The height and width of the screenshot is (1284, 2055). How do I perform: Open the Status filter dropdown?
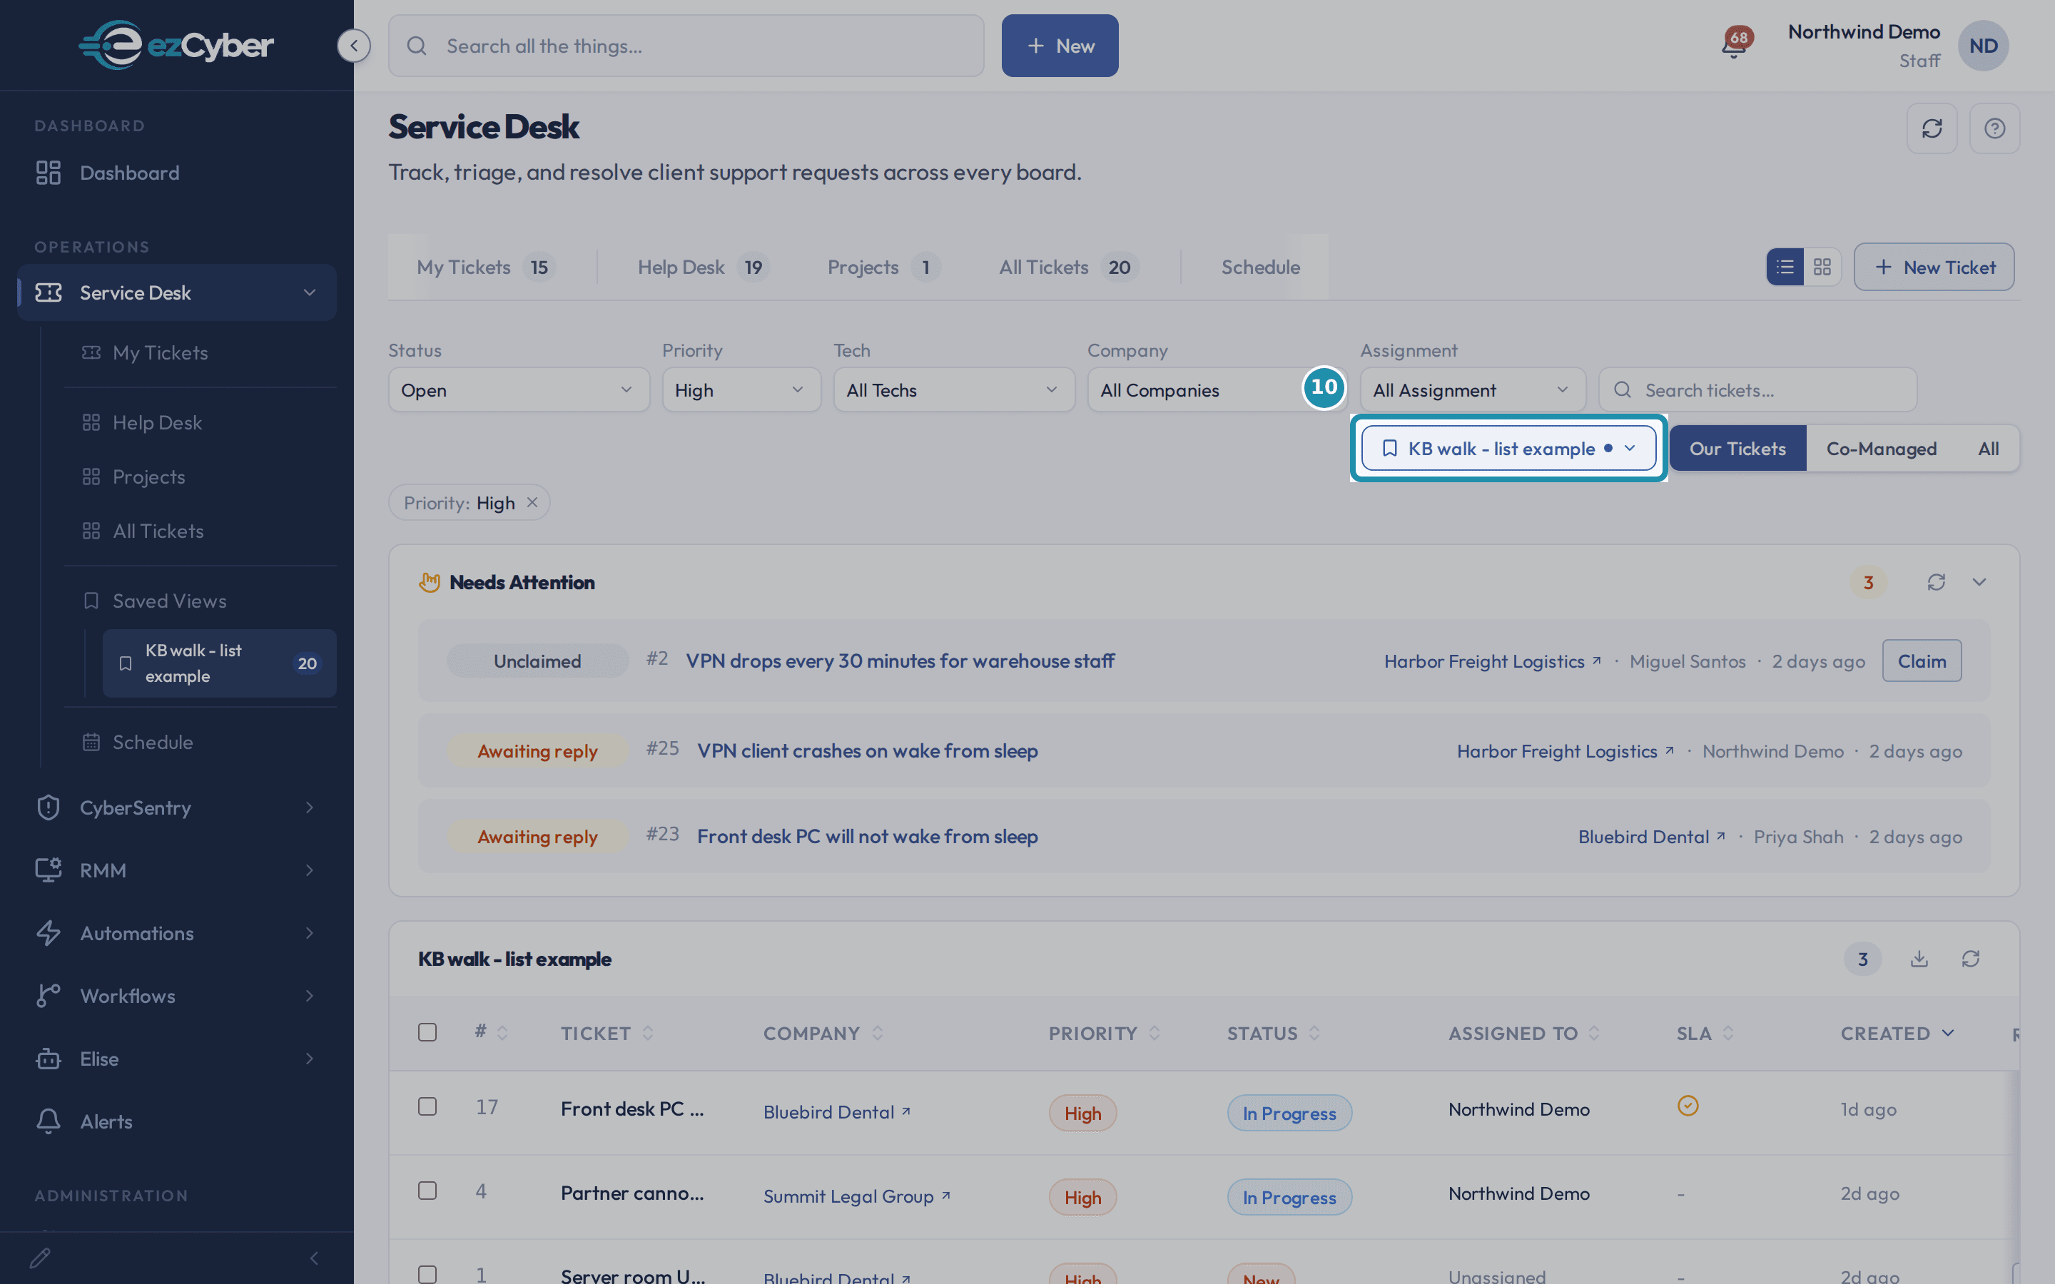(x=519, y=389)
